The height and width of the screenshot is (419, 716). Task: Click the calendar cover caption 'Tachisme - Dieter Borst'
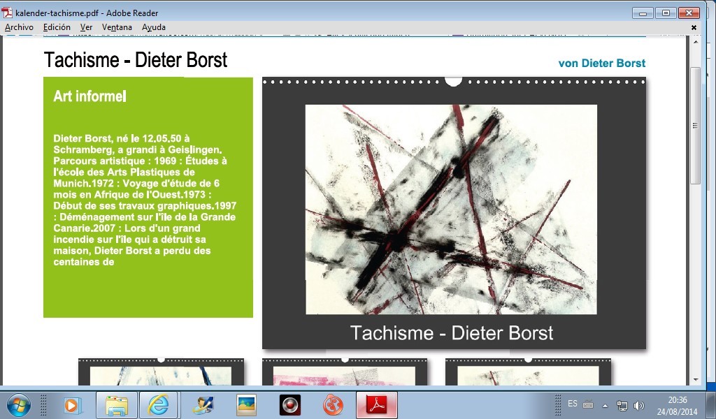point(452,333)
